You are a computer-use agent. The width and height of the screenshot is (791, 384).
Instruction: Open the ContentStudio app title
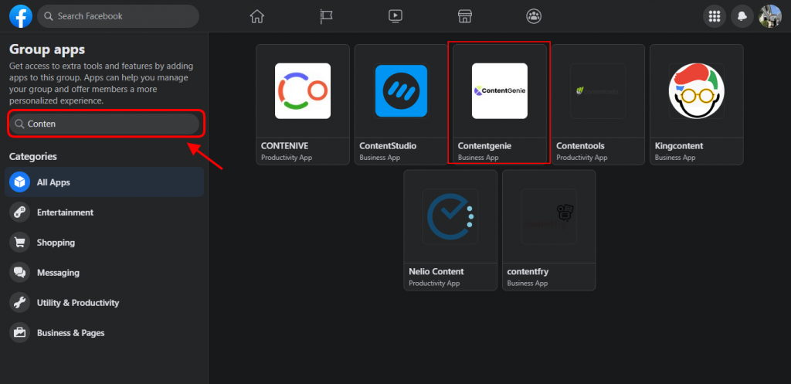[388, 146]
